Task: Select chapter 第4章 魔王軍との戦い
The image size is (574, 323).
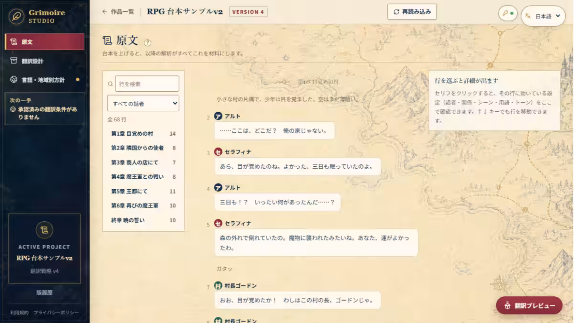Action: [143, 176]
